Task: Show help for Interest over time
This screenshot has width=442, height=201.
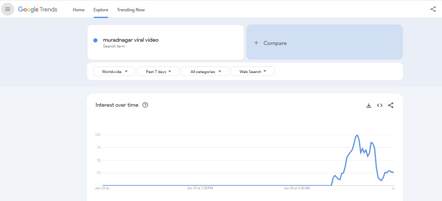Action: tap(145, 105)
